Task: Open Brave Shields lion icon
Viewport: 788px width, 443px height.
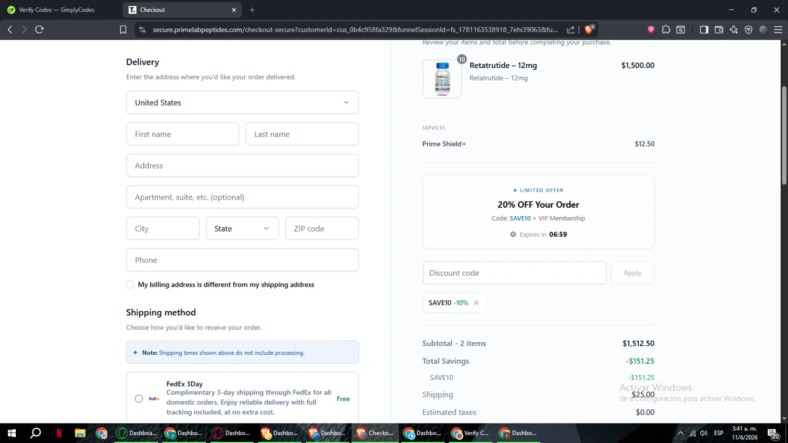Action: [589, 29]
